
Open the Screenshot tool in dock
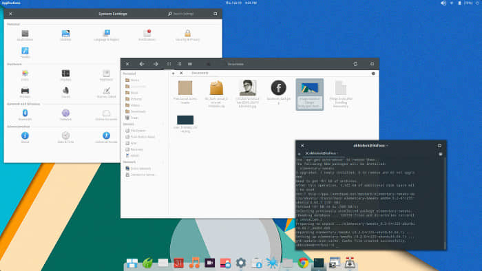(x=335, y=263)
